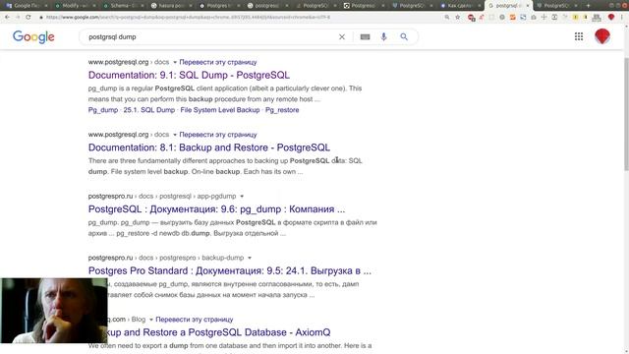Image resolution: width=629 pixels, height=354 pixels.
Task: Open the Pg_dump sitelink
Action: (x=103, y=110)
